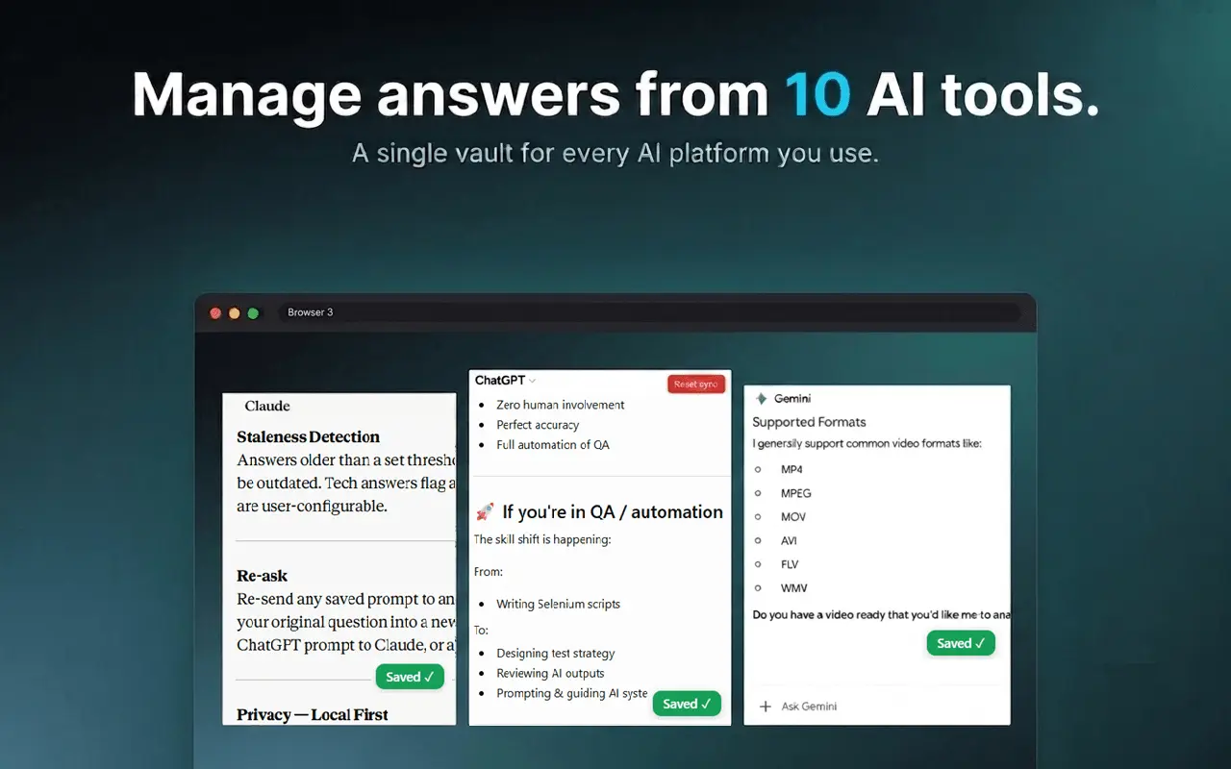The height and width of the screenshot is (769, 1231).
Task: Click the Gemini sparkle logo icon
Action: tap(762, 398)
